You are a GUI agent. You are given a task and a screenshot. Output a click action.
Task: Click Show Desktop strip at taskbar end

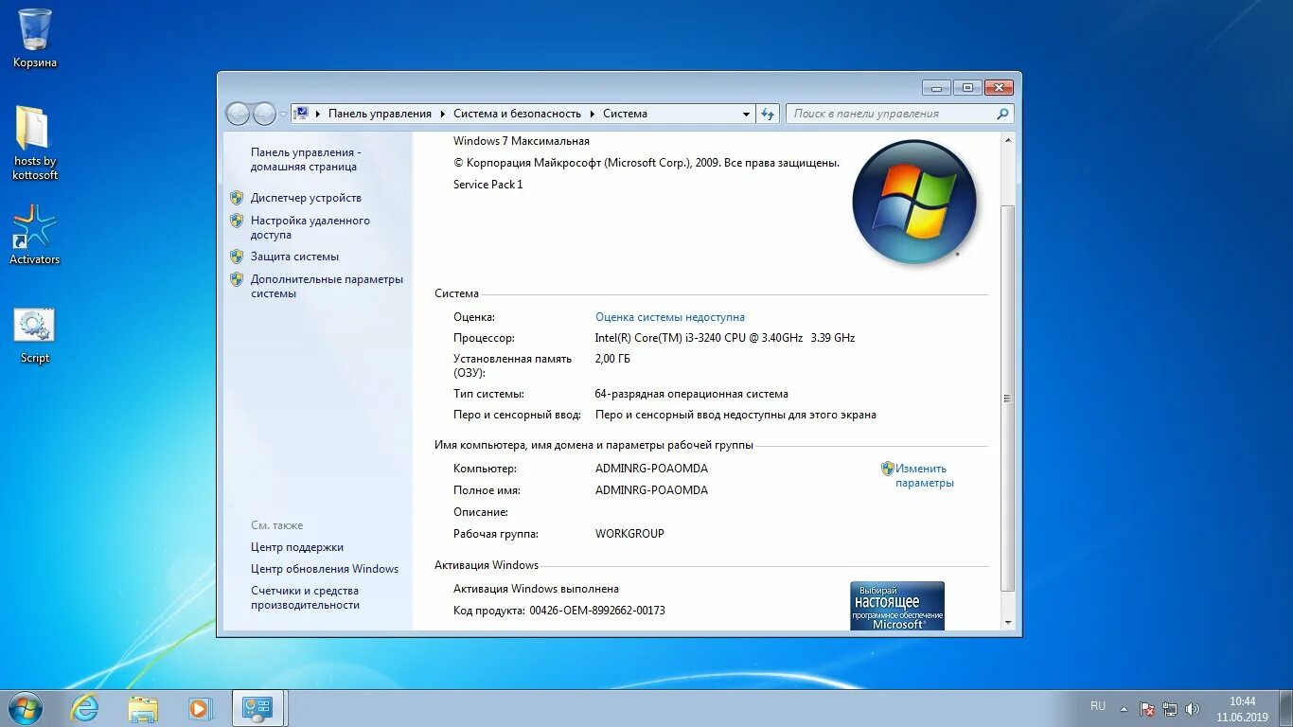click(x=1286, y=708)
